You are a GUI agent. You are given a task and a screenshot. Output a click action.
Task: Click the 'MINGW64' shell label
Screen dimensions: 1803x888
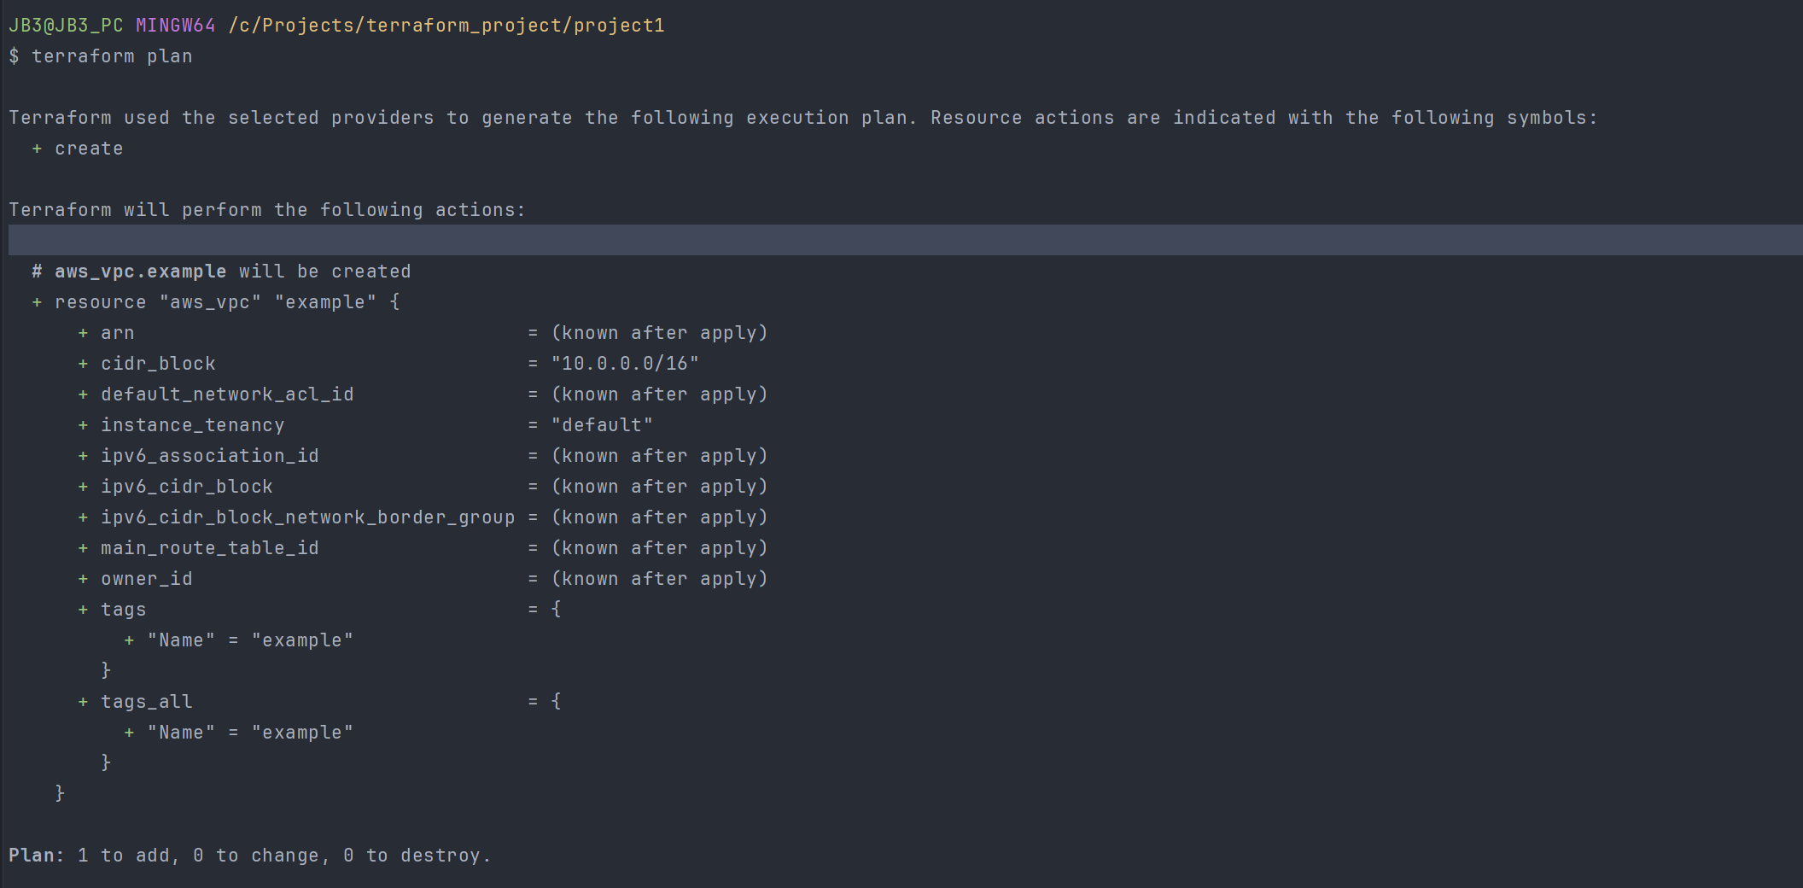click(176, 26)
